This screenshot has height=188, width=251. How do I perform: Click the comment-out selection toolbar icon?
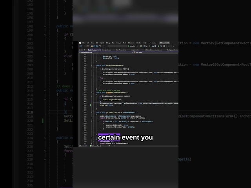158,46
